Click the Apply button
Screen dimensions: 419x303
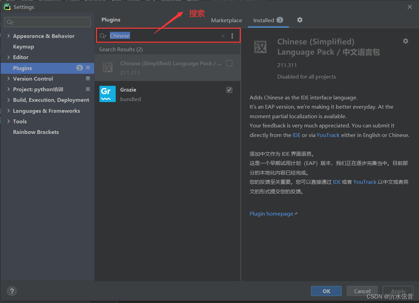tap(398, 291)
